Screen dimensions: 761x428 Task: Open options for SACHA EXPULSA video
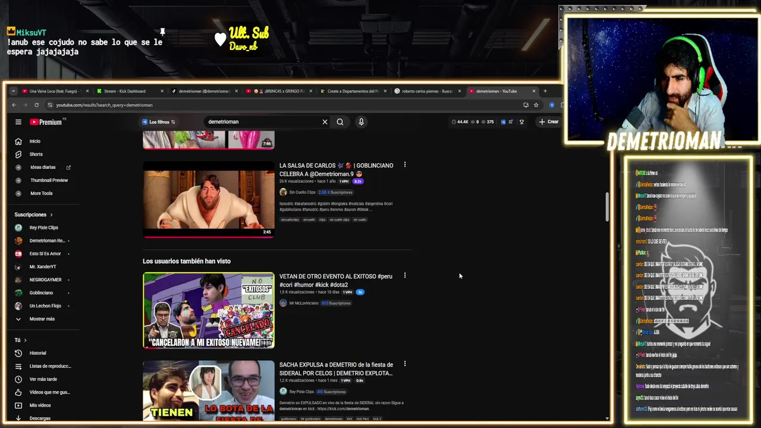point(405,364)
